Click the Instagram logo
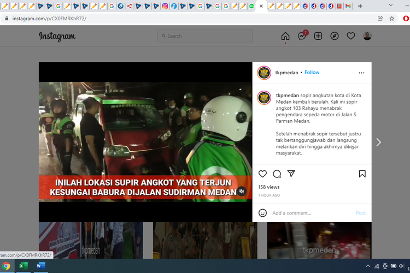 point(57,37)
